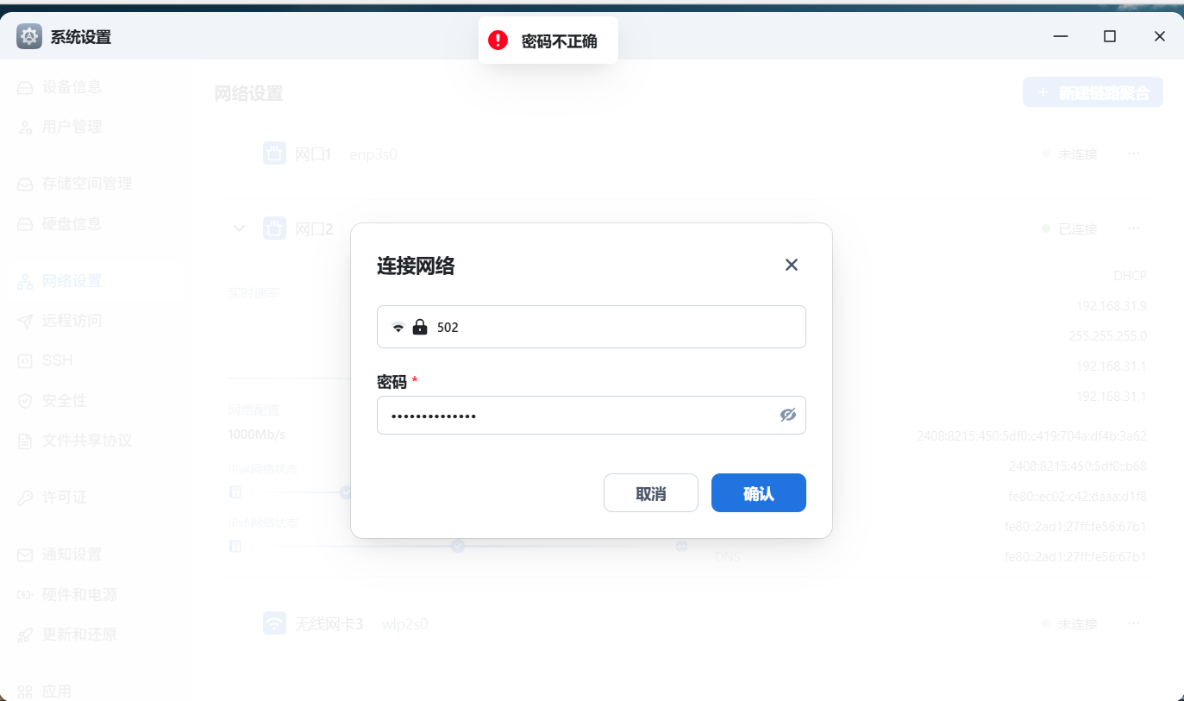Click the IPv6 address ending in b68
This screenshot has width=1184, height=701.
[1078, 466]
